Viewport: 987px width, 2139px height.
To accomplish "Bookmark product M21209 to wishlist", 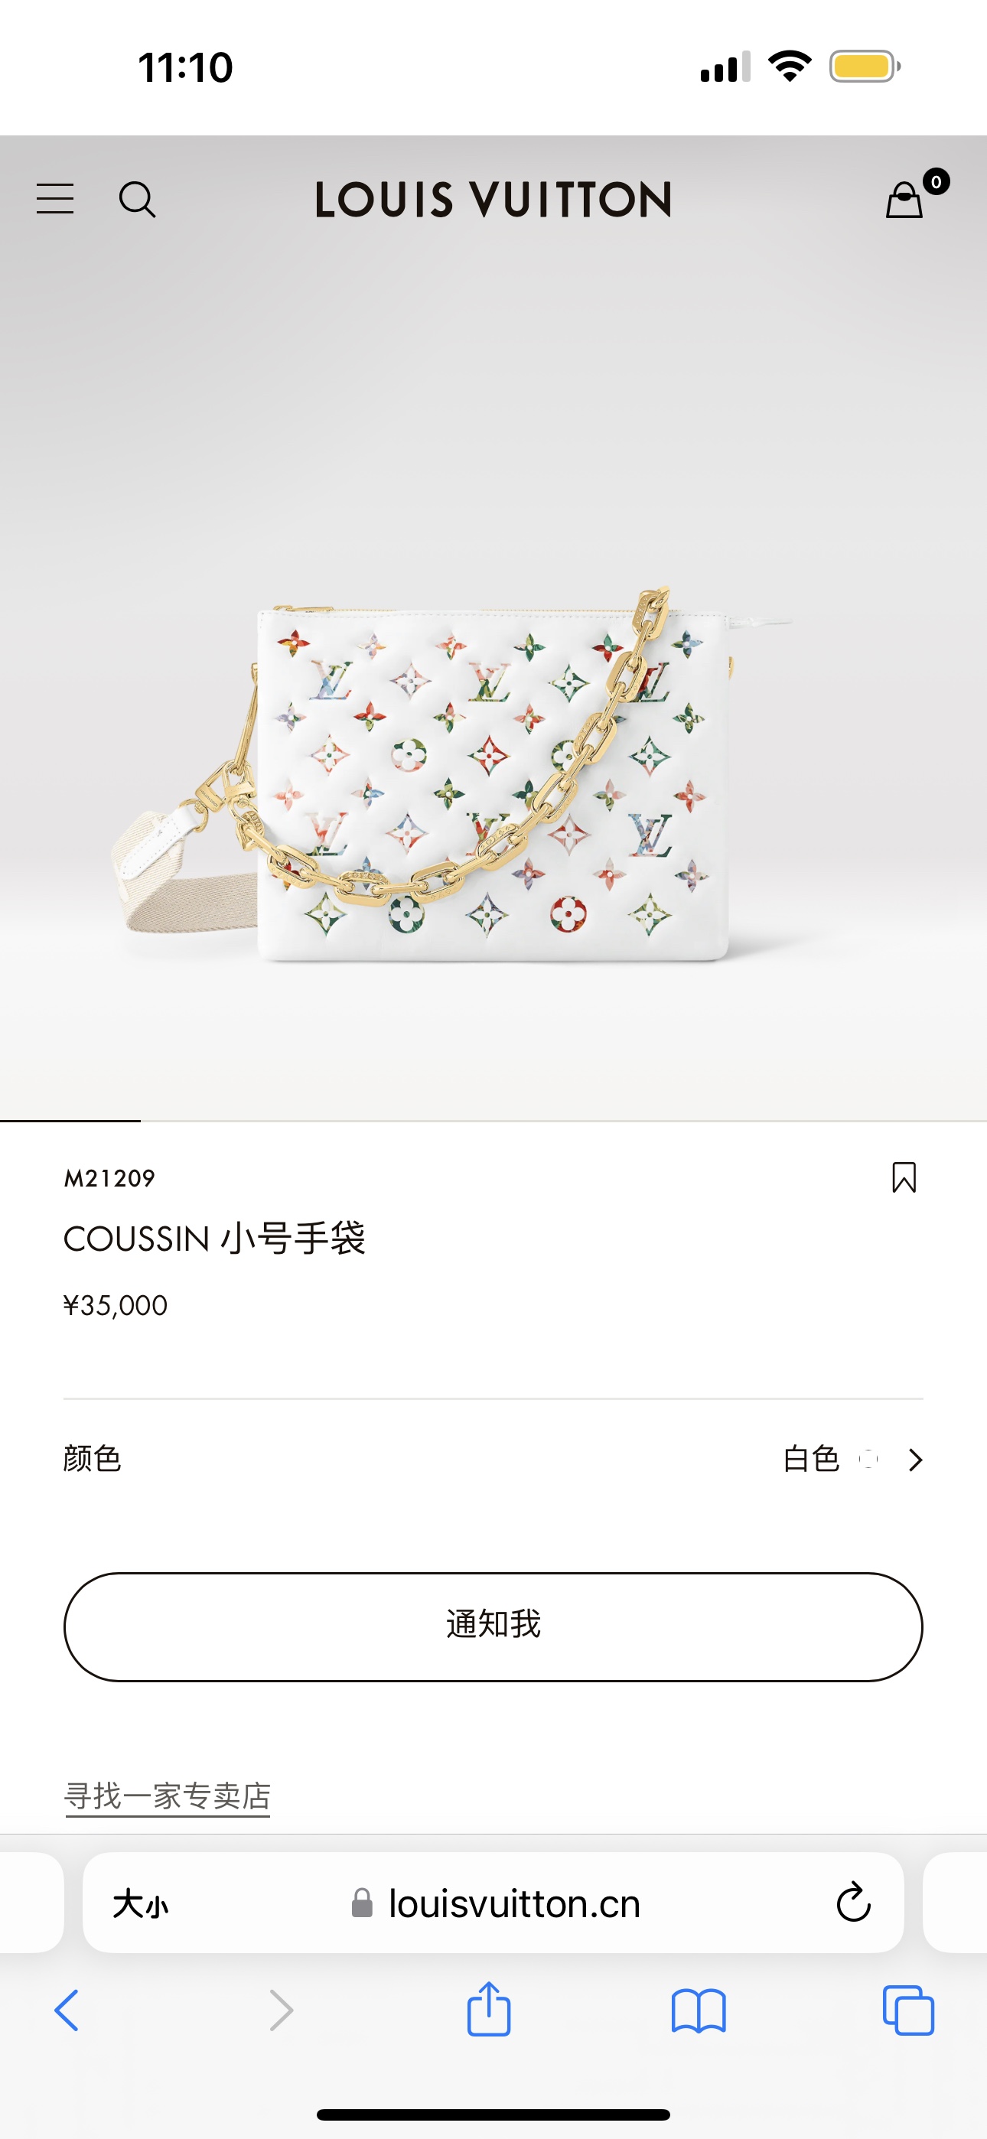I will pos(904,1177).
